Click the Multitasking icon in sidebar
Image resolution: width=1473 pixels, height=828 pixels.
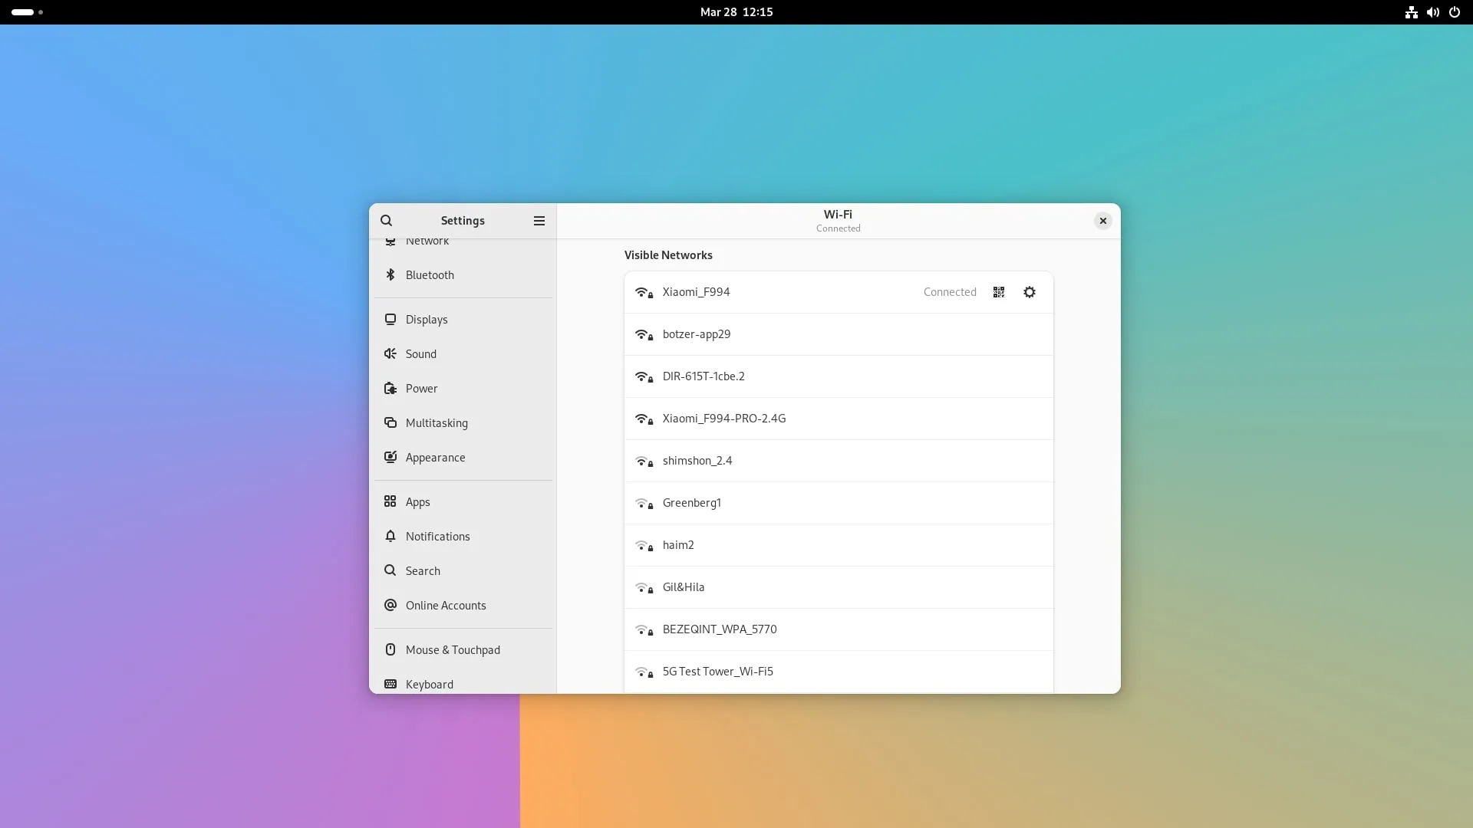(x=390, y=423)
